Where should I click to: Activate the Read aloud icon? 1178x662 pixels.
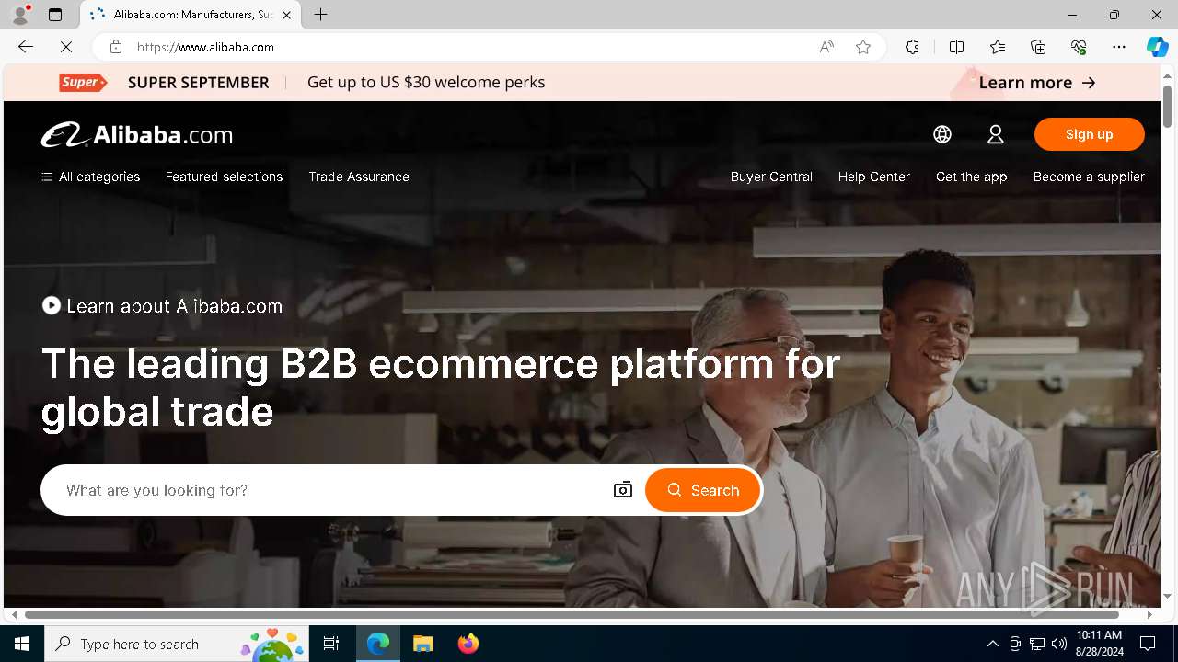pos(826,47)
